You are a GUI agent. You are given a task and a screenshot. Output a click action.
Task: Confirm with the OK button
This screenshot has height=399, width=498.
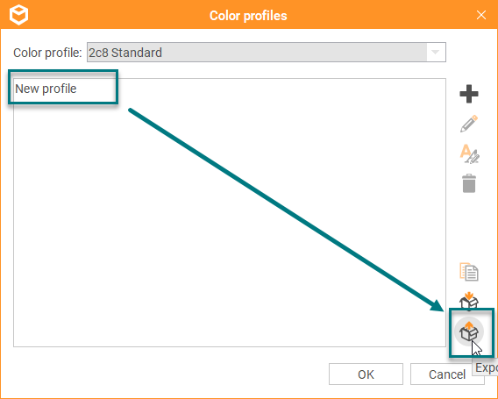366,374
